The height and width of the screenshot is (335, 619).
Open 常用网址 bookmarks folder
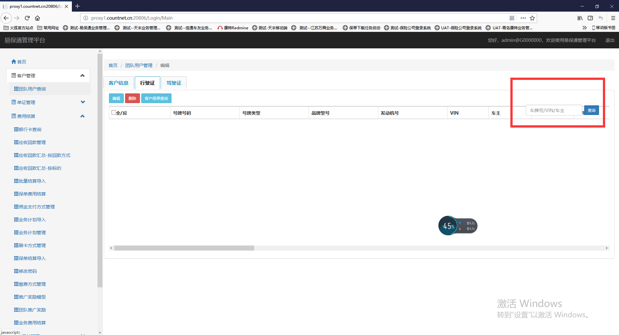(x=48, y=28)
